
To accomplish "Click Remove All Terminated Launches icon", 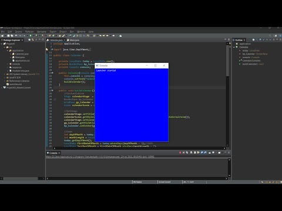I will click(x=187, y=152).
